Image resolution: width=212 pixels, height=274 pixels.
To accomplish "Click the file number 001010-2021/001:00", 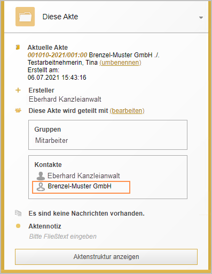I will [57, 55].
